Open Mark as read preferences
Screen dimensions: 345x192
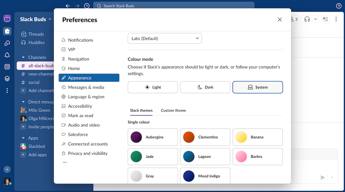[89, 116]
